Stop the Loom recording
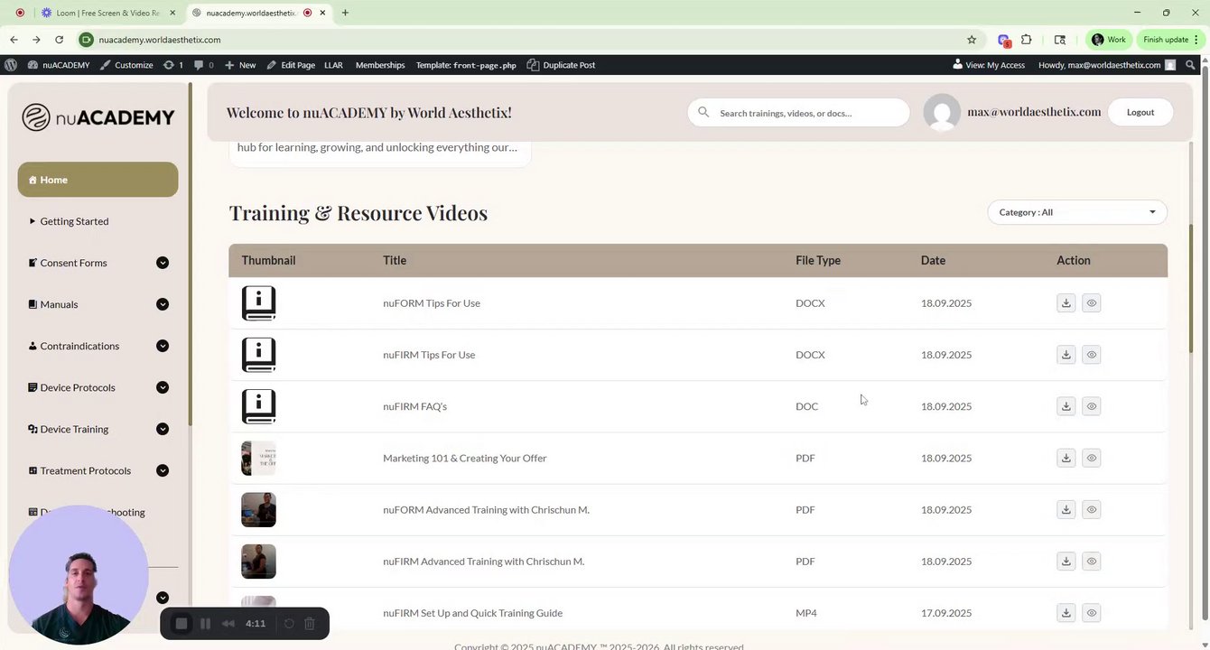 181,624
